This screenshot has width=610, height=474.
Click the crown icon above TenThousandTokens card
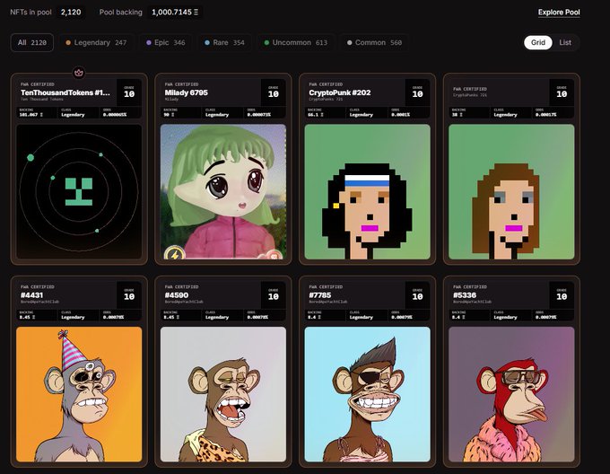pyautogui.click(x=79, y=73)
